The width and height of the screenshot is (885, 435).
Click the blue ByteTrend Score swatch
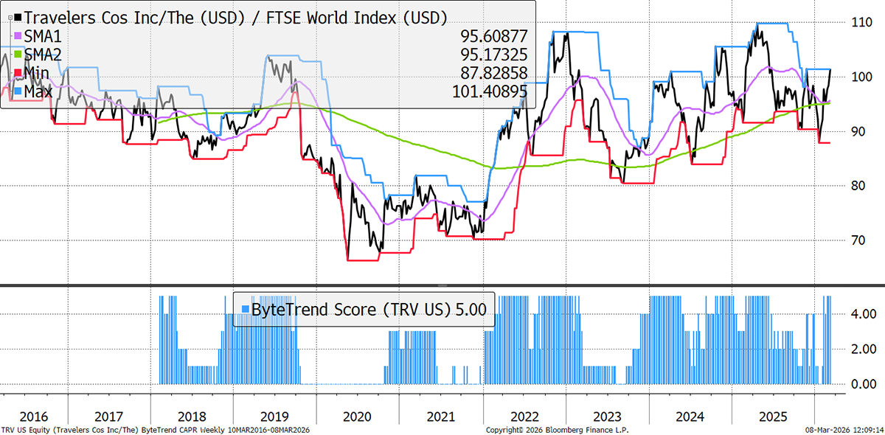(244, 310)
